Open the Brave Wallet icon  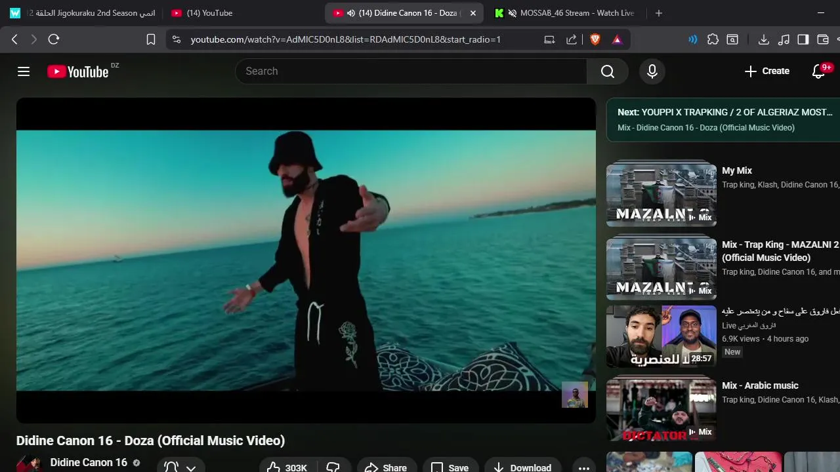click(x=823, y=39)
